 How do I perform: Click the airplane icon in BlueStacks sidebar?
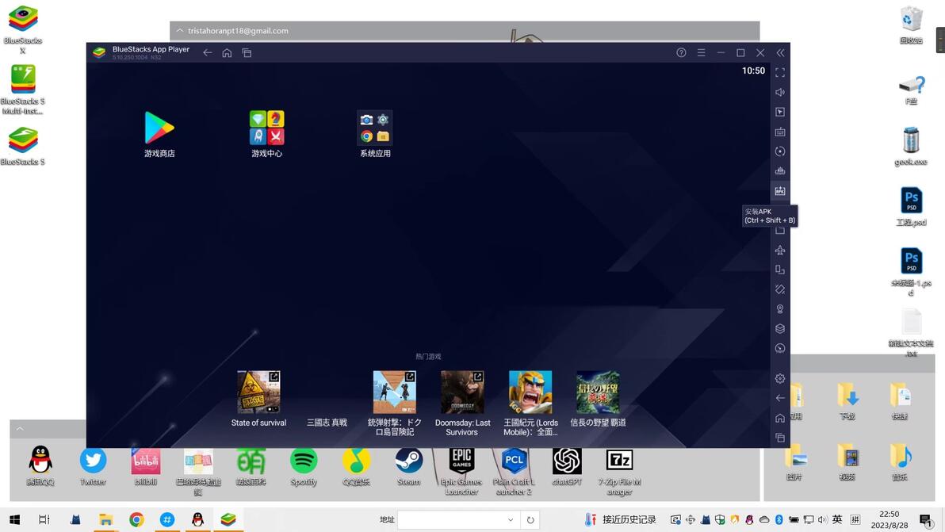780,250
